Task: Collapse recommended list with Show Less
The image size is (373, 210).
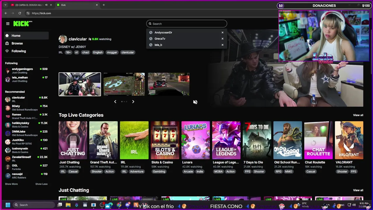Action: coord(41,184)
